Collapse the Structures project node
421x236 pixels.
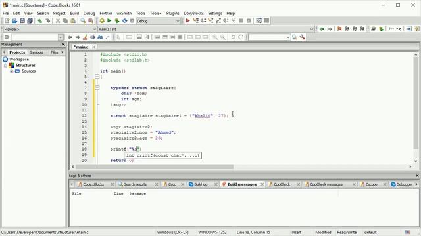[x=5, y=66]
